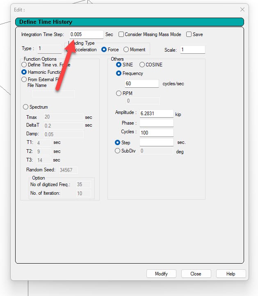Click the Tmax field

tap(64, 117)
